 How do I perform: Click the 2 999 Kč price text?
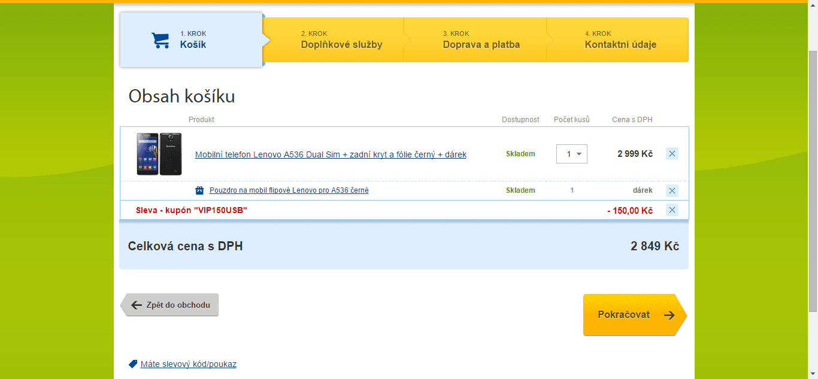[635, 154]
